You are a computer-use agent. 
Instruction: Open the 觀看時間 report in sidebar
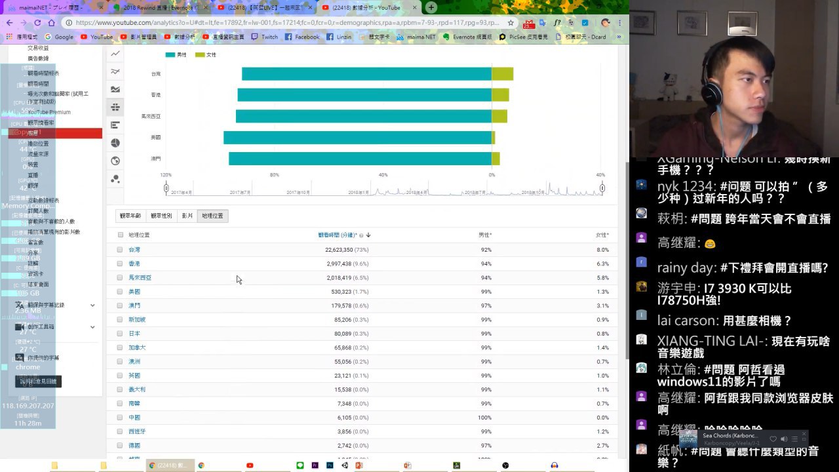pyautogui.click(x=38, y=84)
